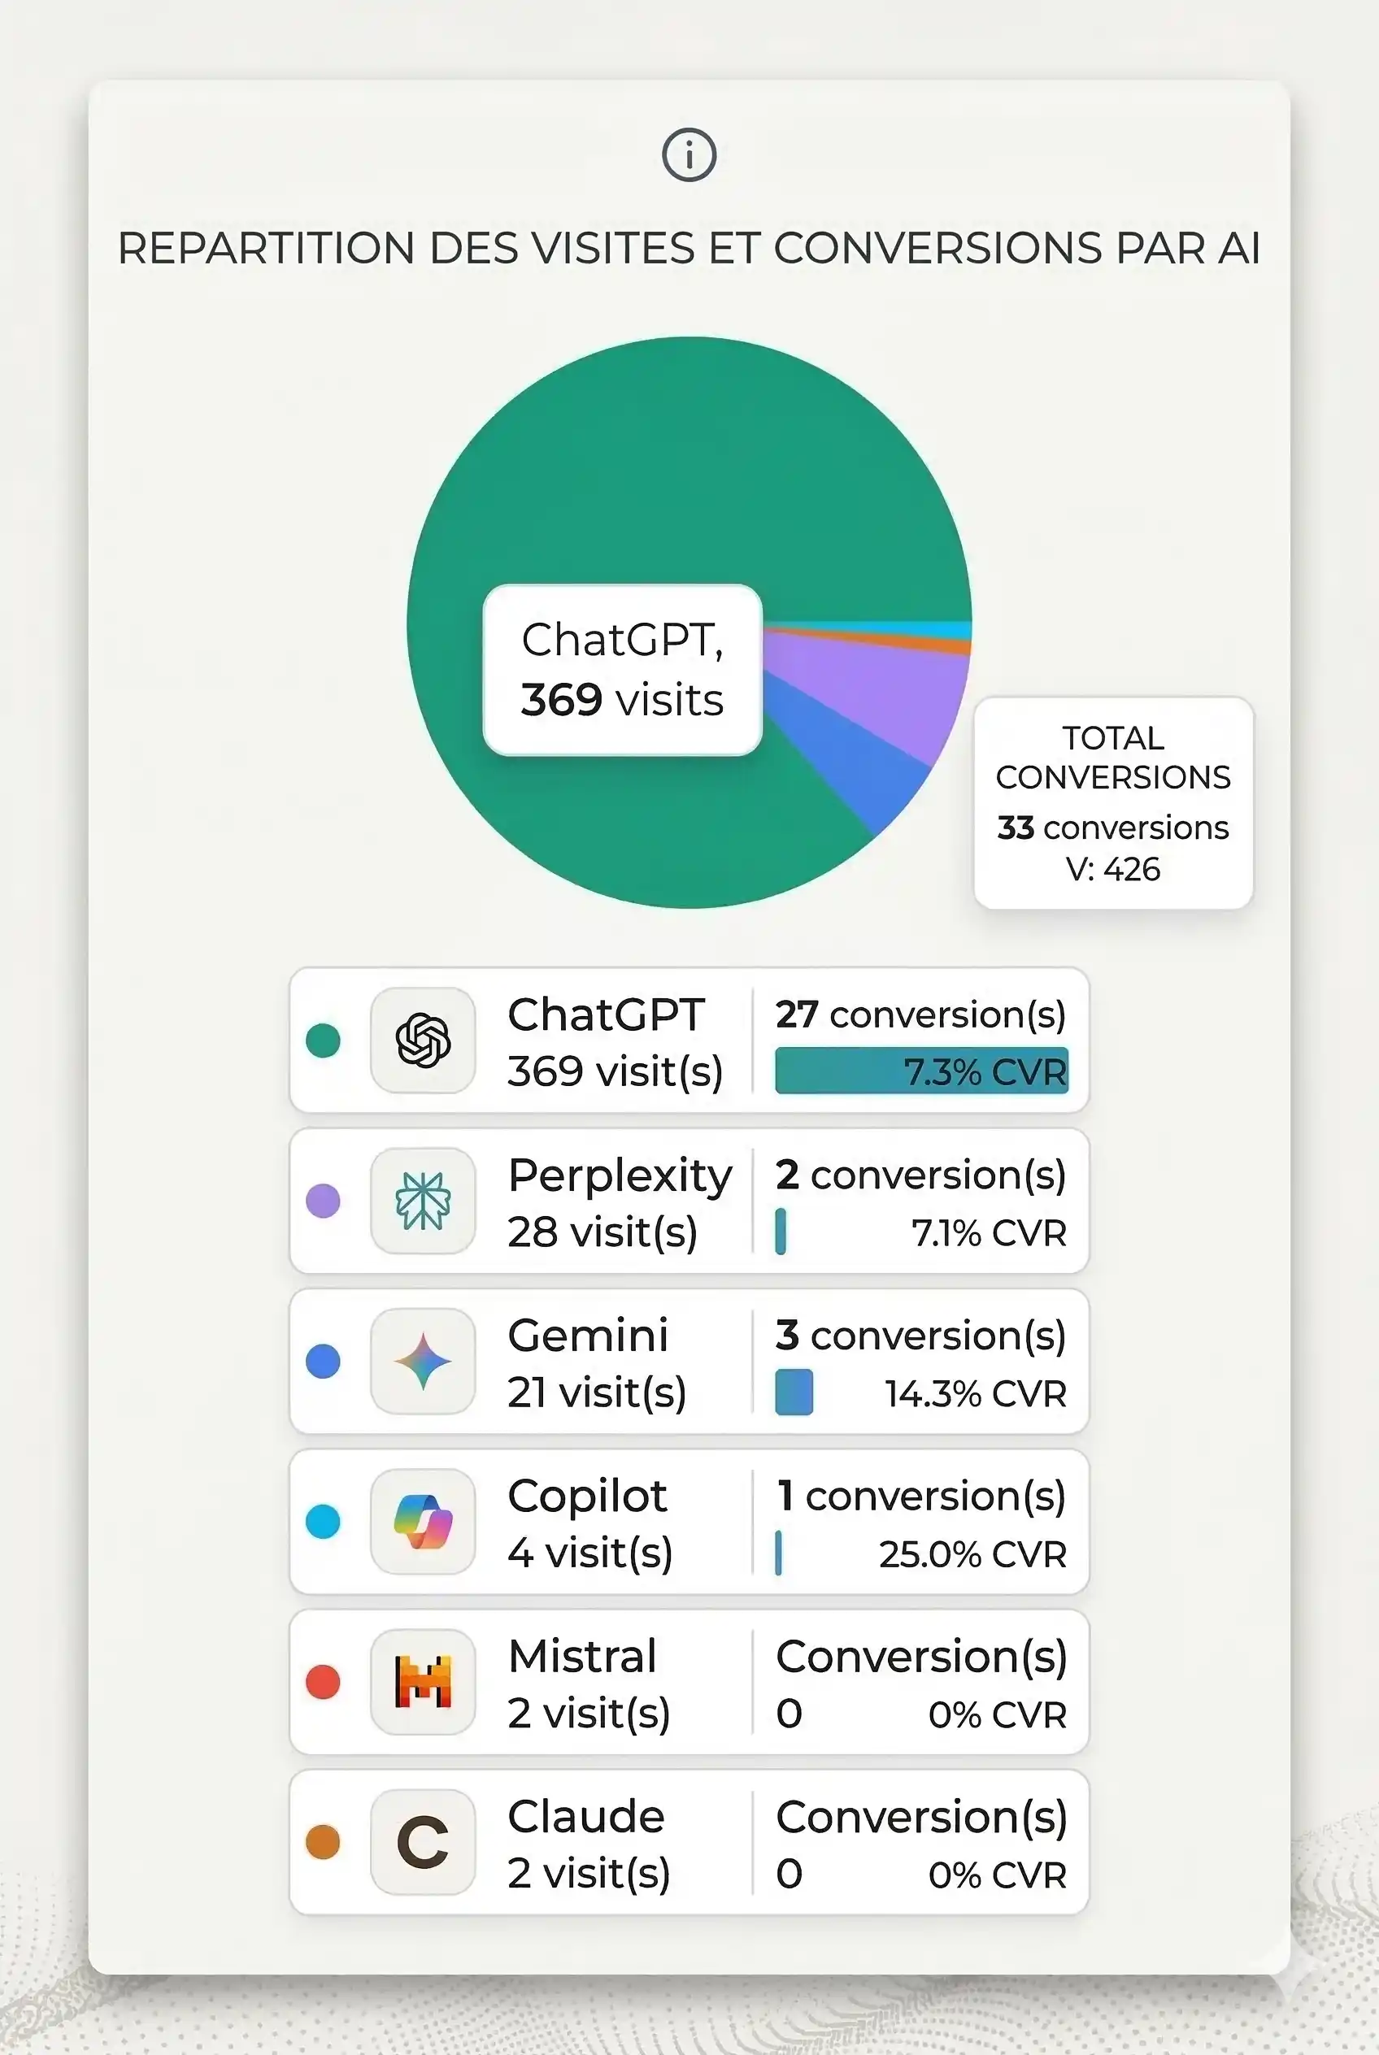Click the Copilot logo icon

tap(423, 1522)
